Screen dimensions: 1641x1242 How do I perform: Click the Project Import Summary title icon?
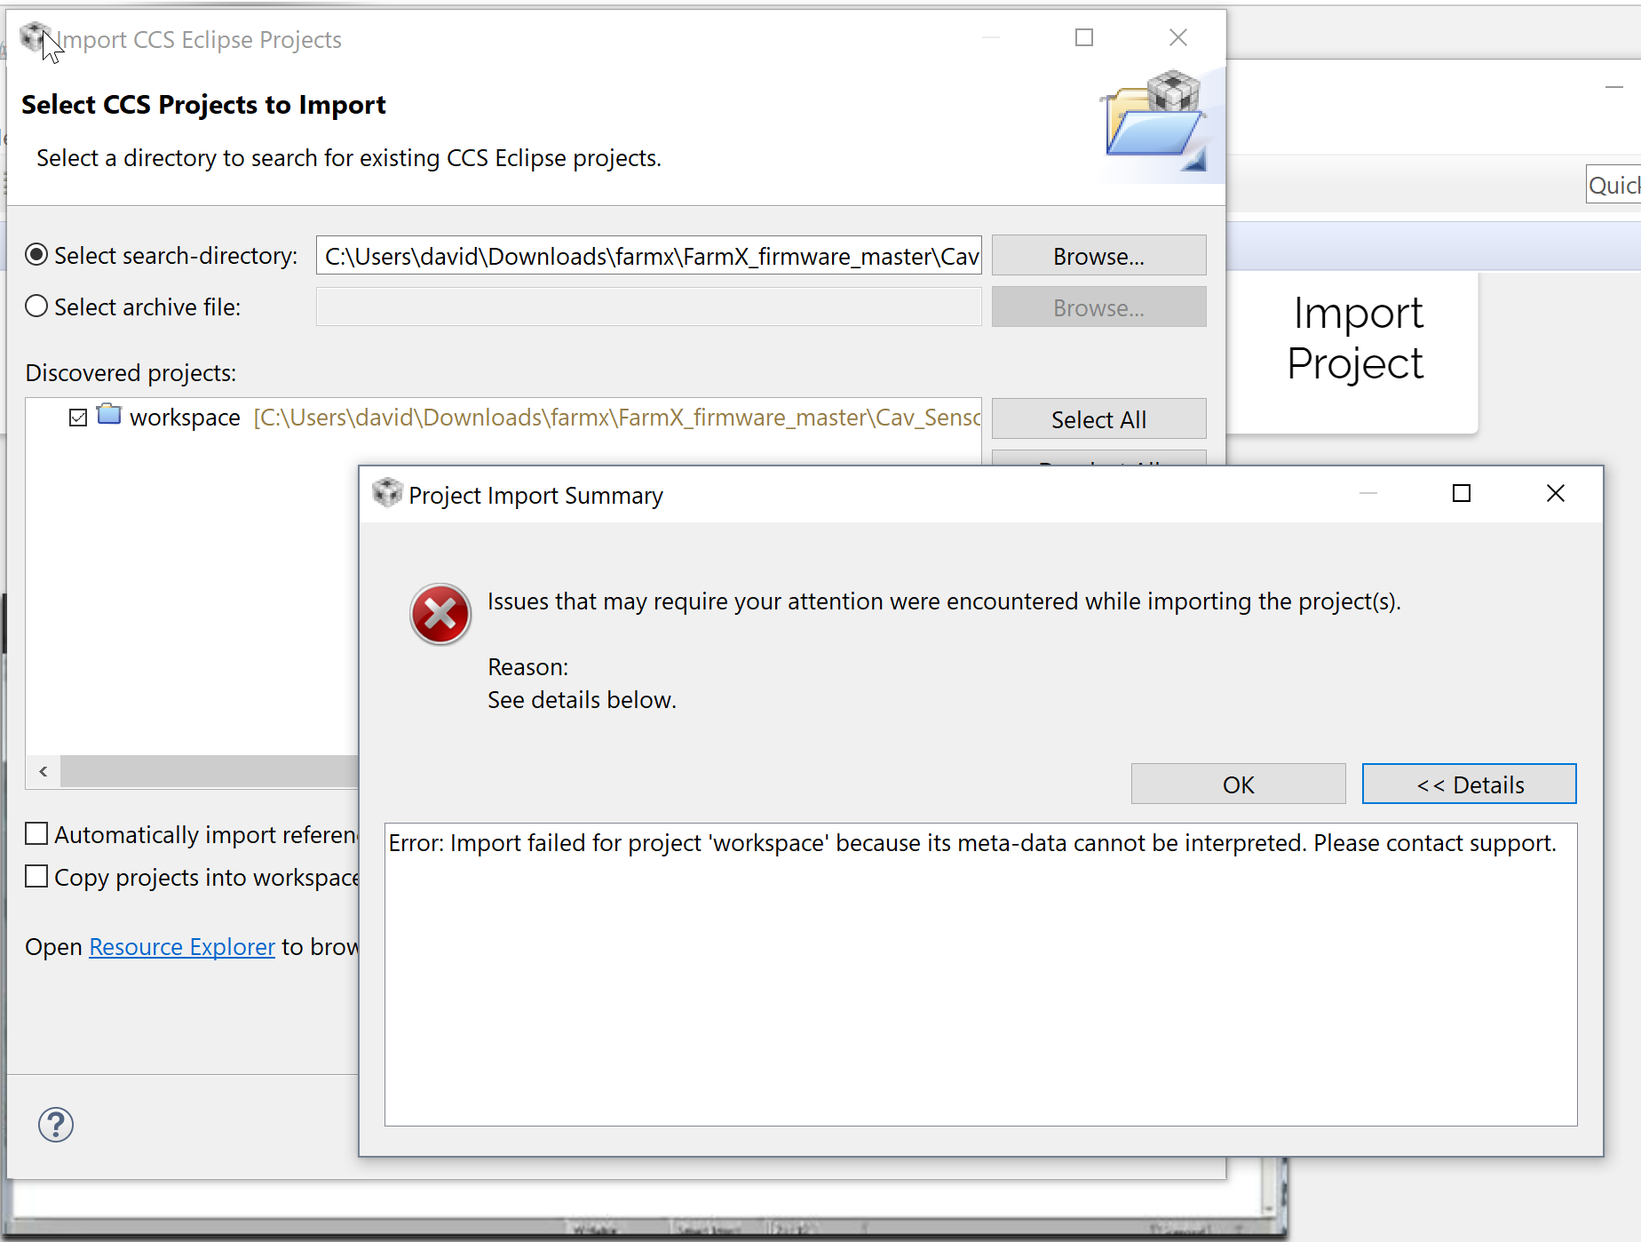(387, 493)
